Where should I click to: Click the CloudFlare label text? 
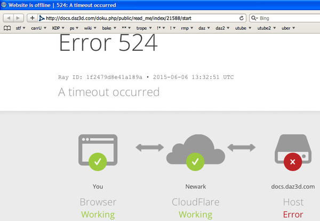coord(196,202)
